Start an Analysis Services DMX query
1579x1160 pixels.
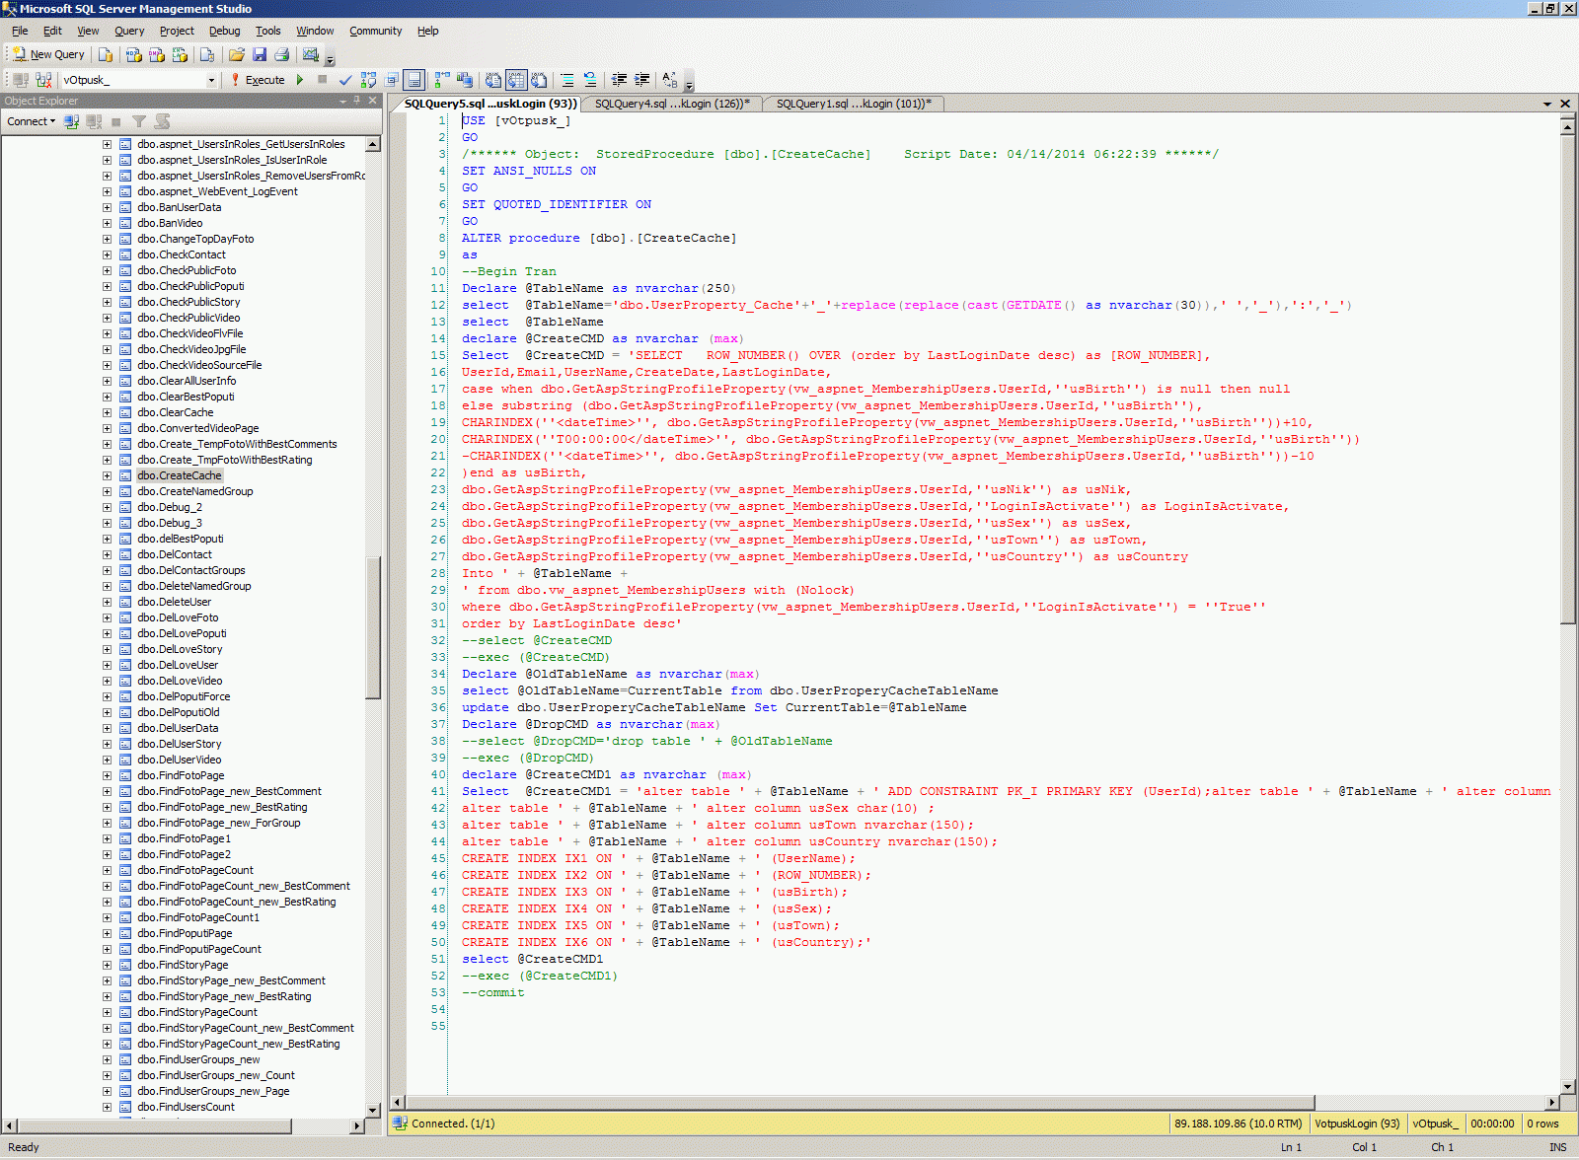click(x=157, y=54)
